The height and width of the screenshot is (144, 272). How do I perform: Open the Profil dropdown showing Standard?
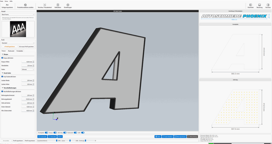coord(18,43)
